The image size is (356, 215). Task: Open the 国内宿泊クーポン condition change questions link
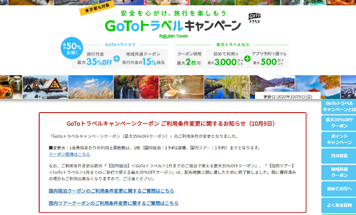click(111, 191)
